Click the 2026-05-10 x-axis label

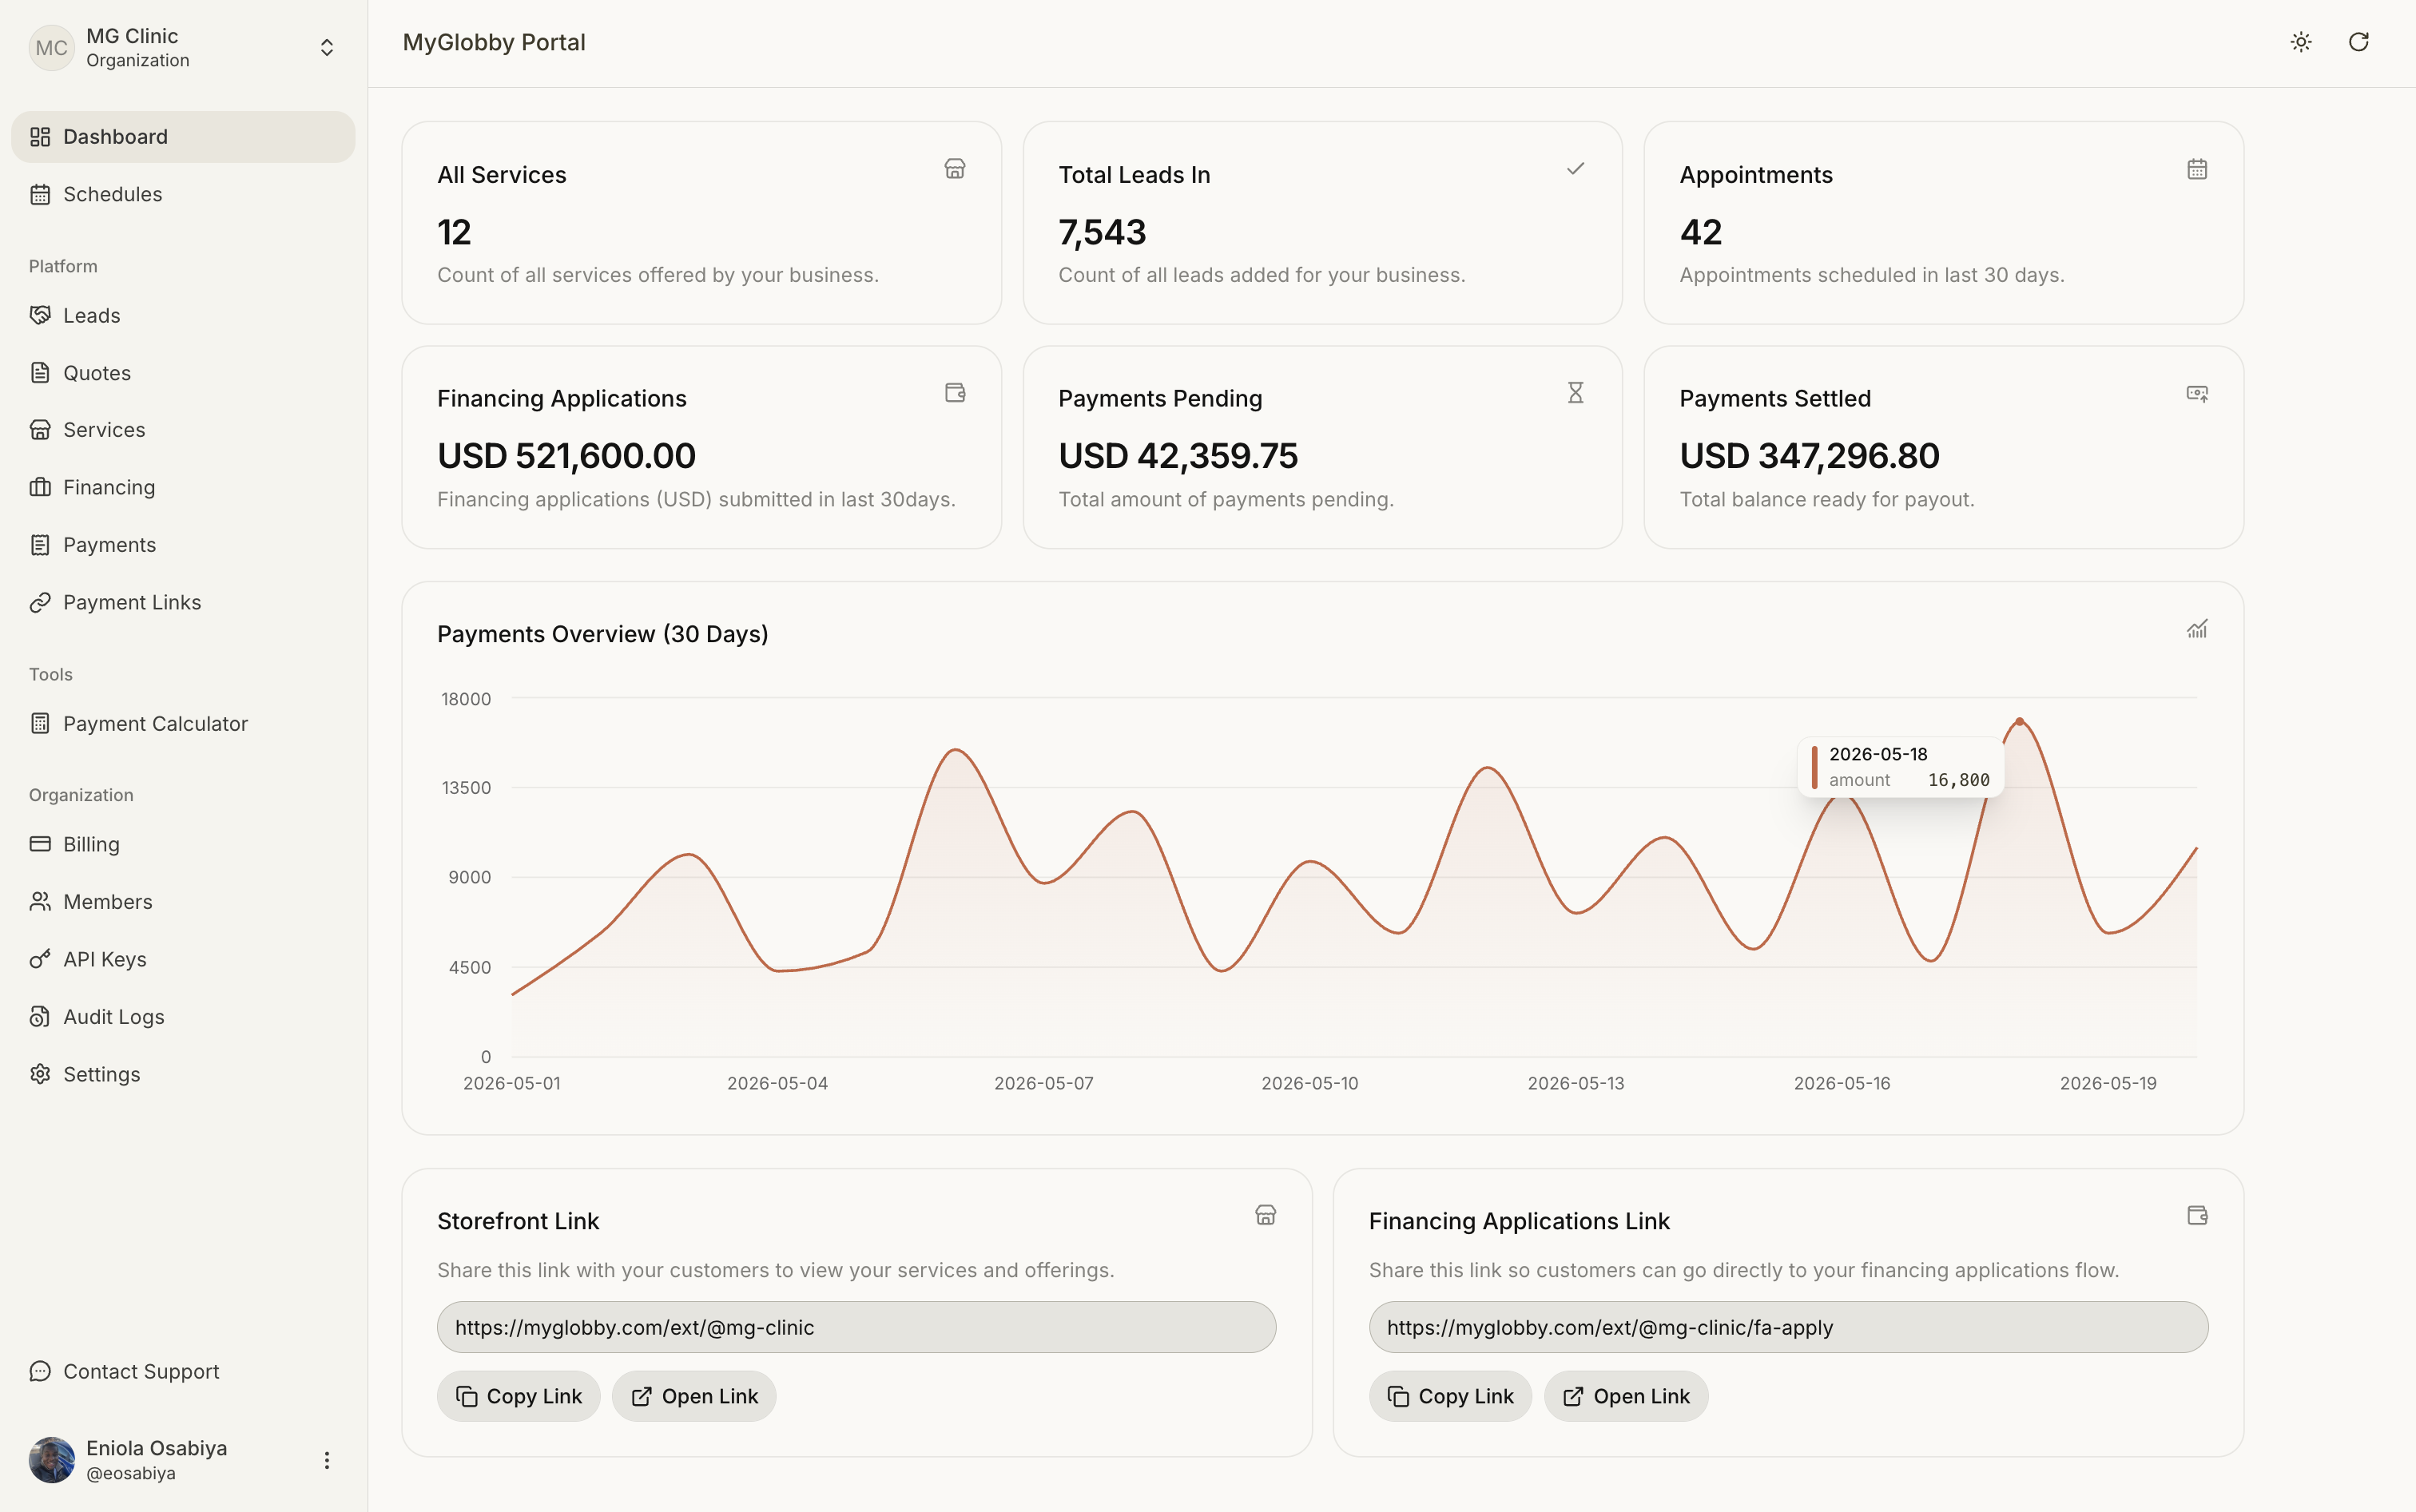coord(1309,1083)
